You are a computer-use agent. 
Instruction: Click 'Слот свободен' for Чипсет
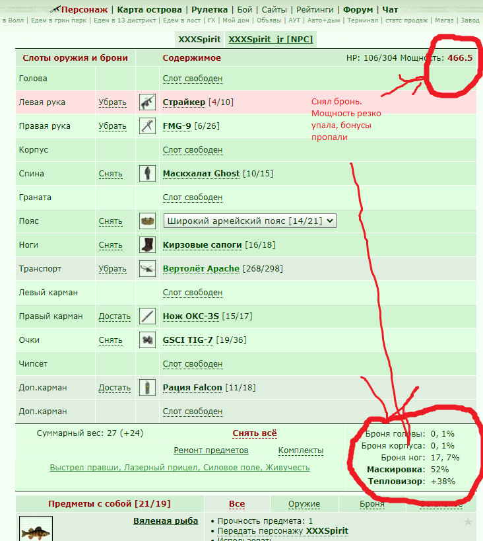[x=193, y=365]
